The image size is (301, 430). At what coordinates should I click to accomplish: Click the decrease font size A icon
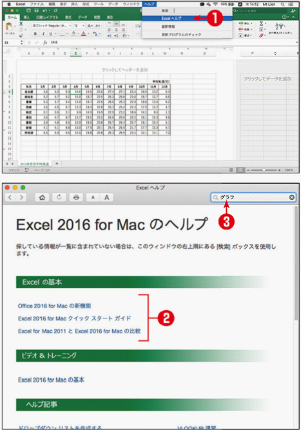coord(97,26)
